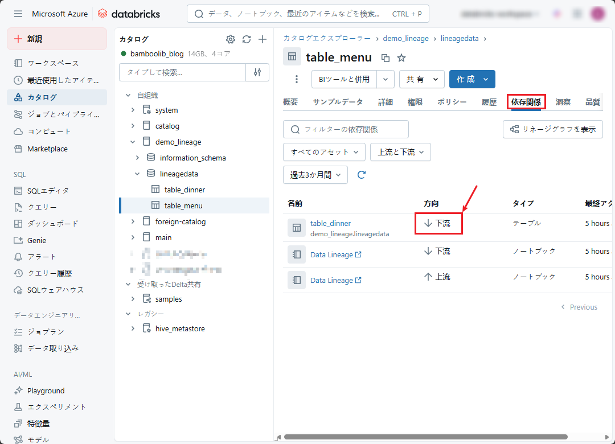
Task: Switch to the 概要 tab
Action: tap(290, 102)
